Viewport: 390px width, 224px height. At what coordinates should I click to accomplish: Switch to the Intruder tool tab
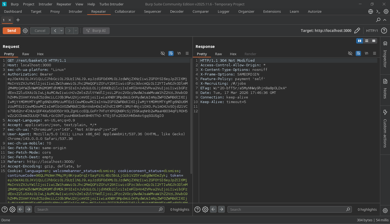point(75,11)
